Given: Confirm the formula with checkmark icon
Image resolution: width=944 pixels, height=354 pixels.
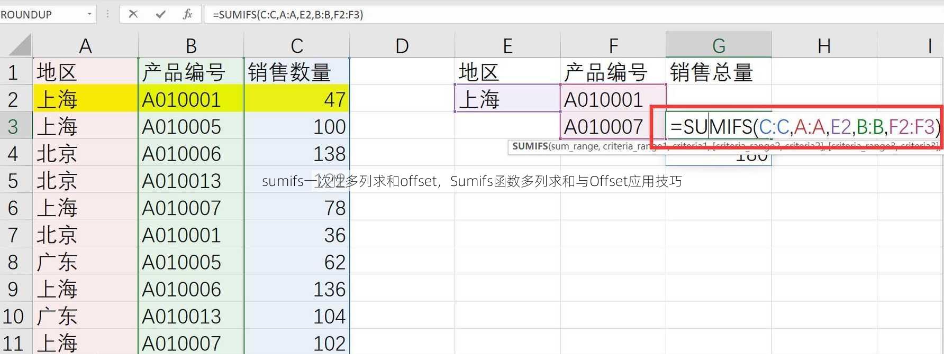Looking at the screenshot, I should click(161, 14).
